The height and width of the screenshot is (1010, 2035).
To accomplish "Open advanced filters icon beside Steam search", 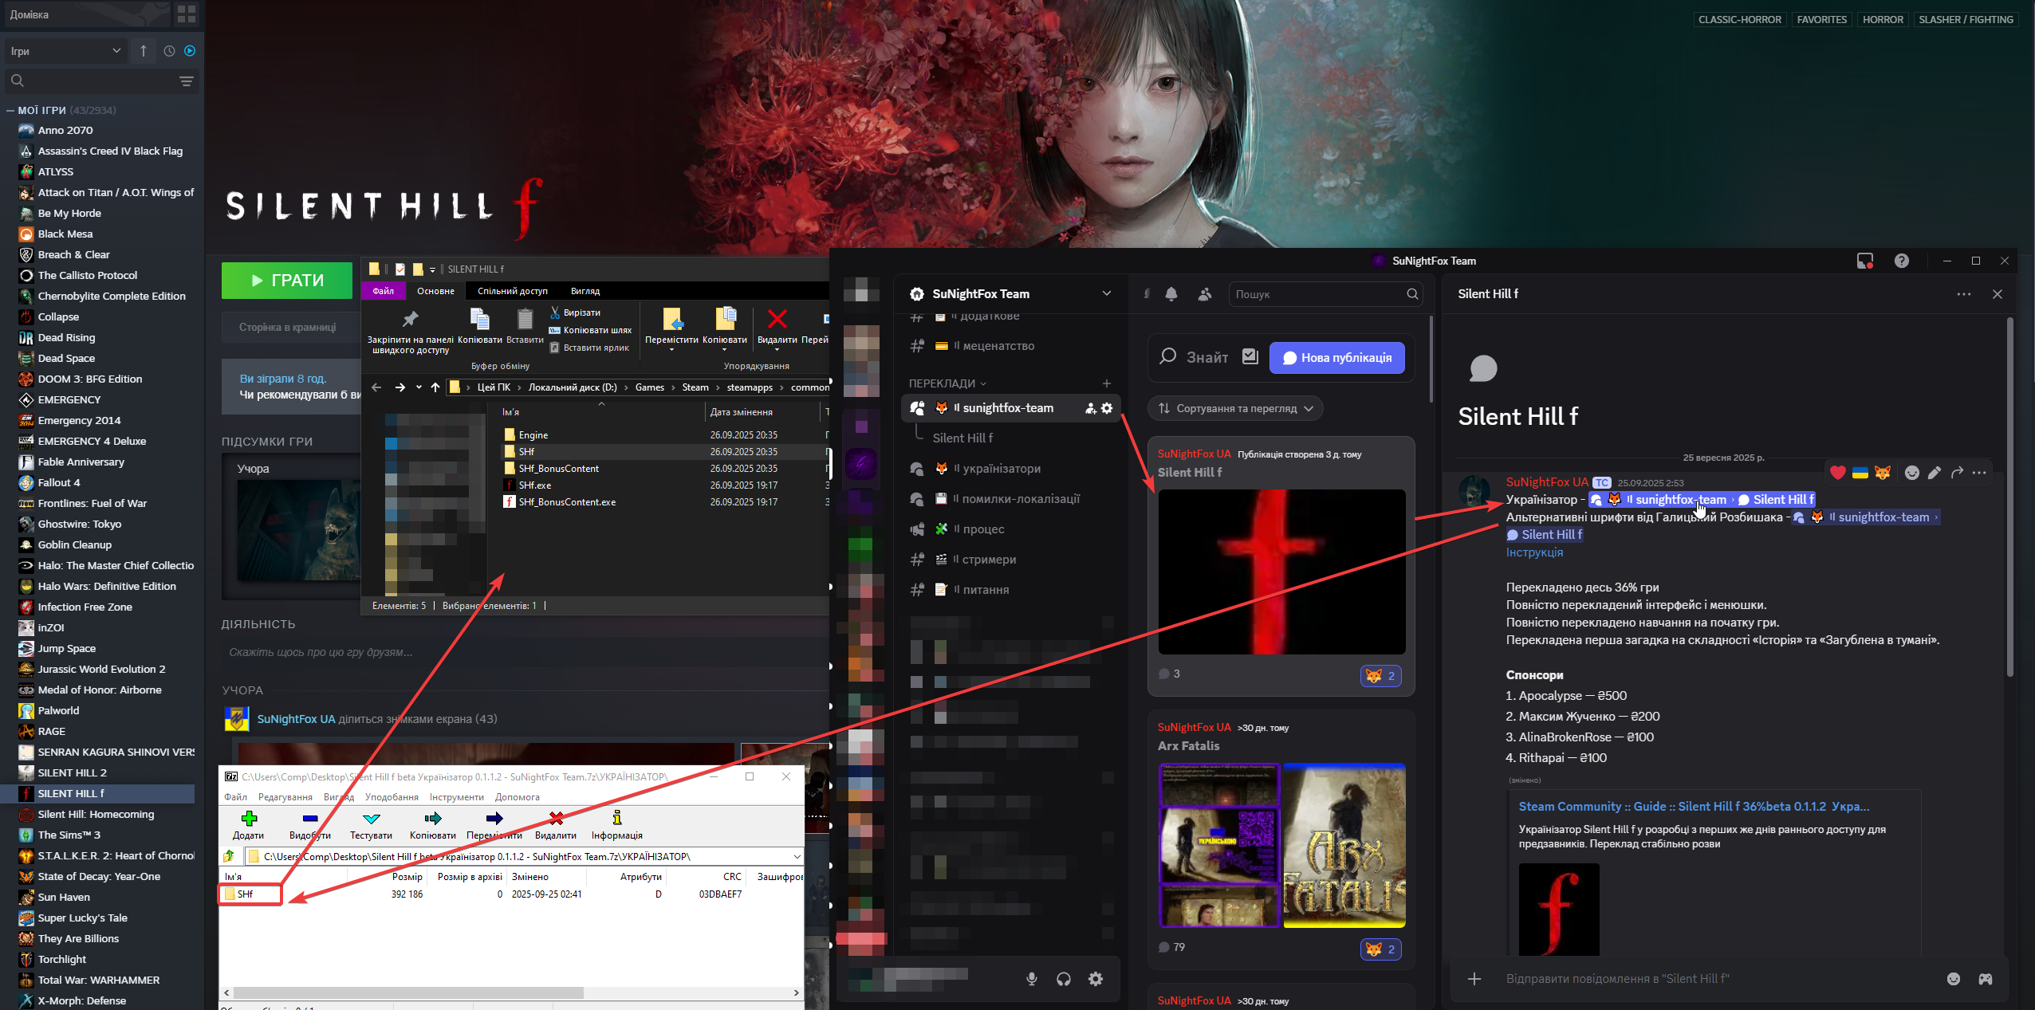I will [187, 81].
